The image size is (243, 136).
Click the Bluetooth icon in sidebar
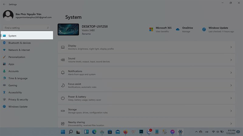pyautogui.click(x=4, y=43)
